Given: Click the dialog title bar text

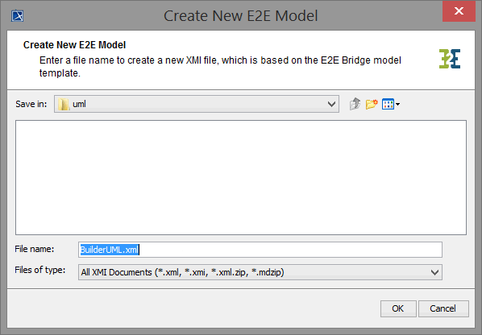Looking at the screenshot, I should 241,15.
